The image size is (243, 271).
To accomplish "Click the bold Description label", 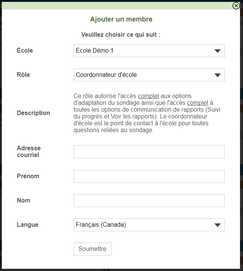I will pyautogui.click(x=33, y=113).
